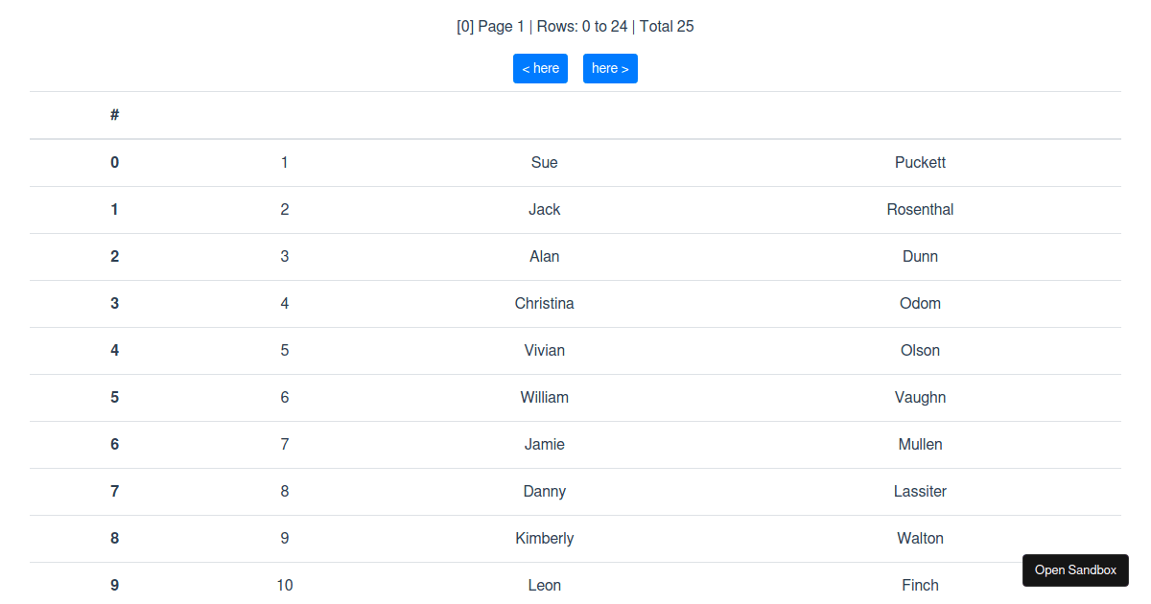Click the Dunn last name cell

[x=920, y=256]
